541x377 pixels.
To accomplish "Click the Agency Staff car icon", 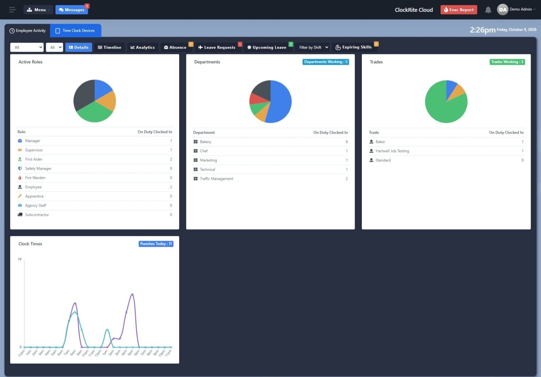I will click(x=20, y=205).
